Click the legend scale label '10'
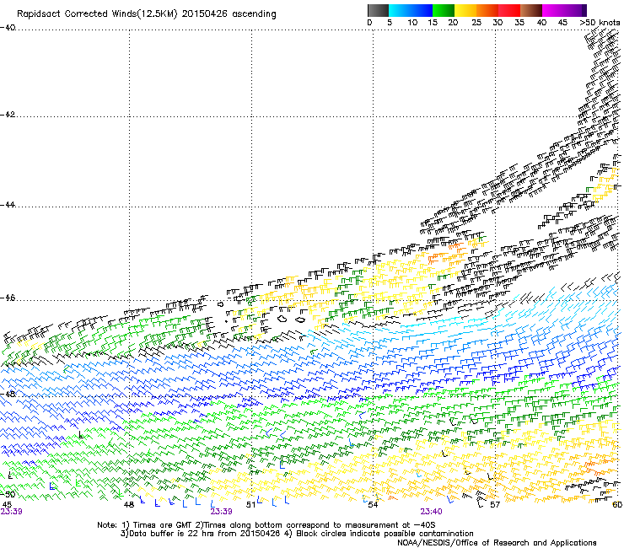The width and height of the screenshot is (624, 548). click(x=412, y=23)
